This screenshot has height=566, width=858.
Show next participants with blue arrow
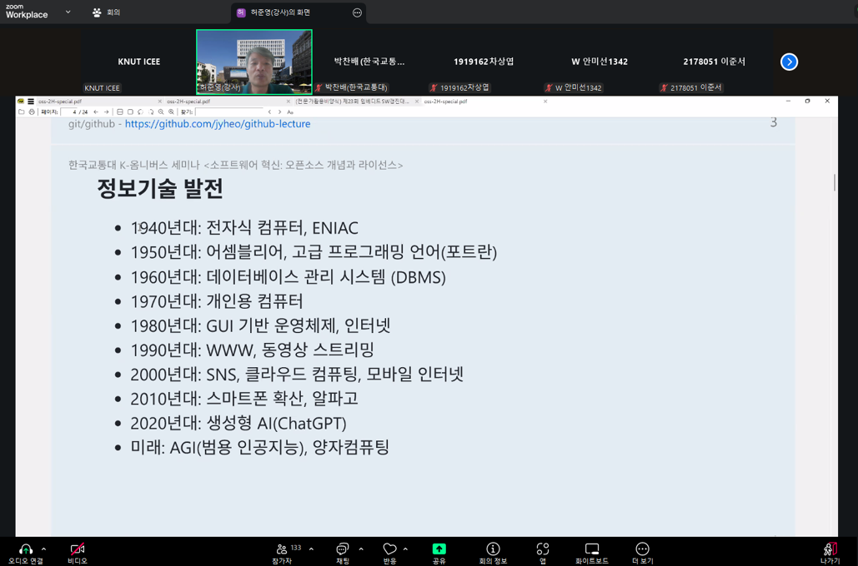click(x=789, y=62)
